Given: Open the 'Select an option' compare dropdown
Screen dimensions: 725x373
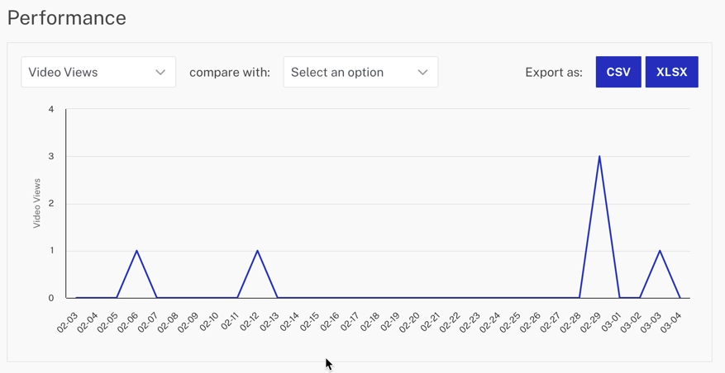Looking at the screenshot, I should coord(360,73).
